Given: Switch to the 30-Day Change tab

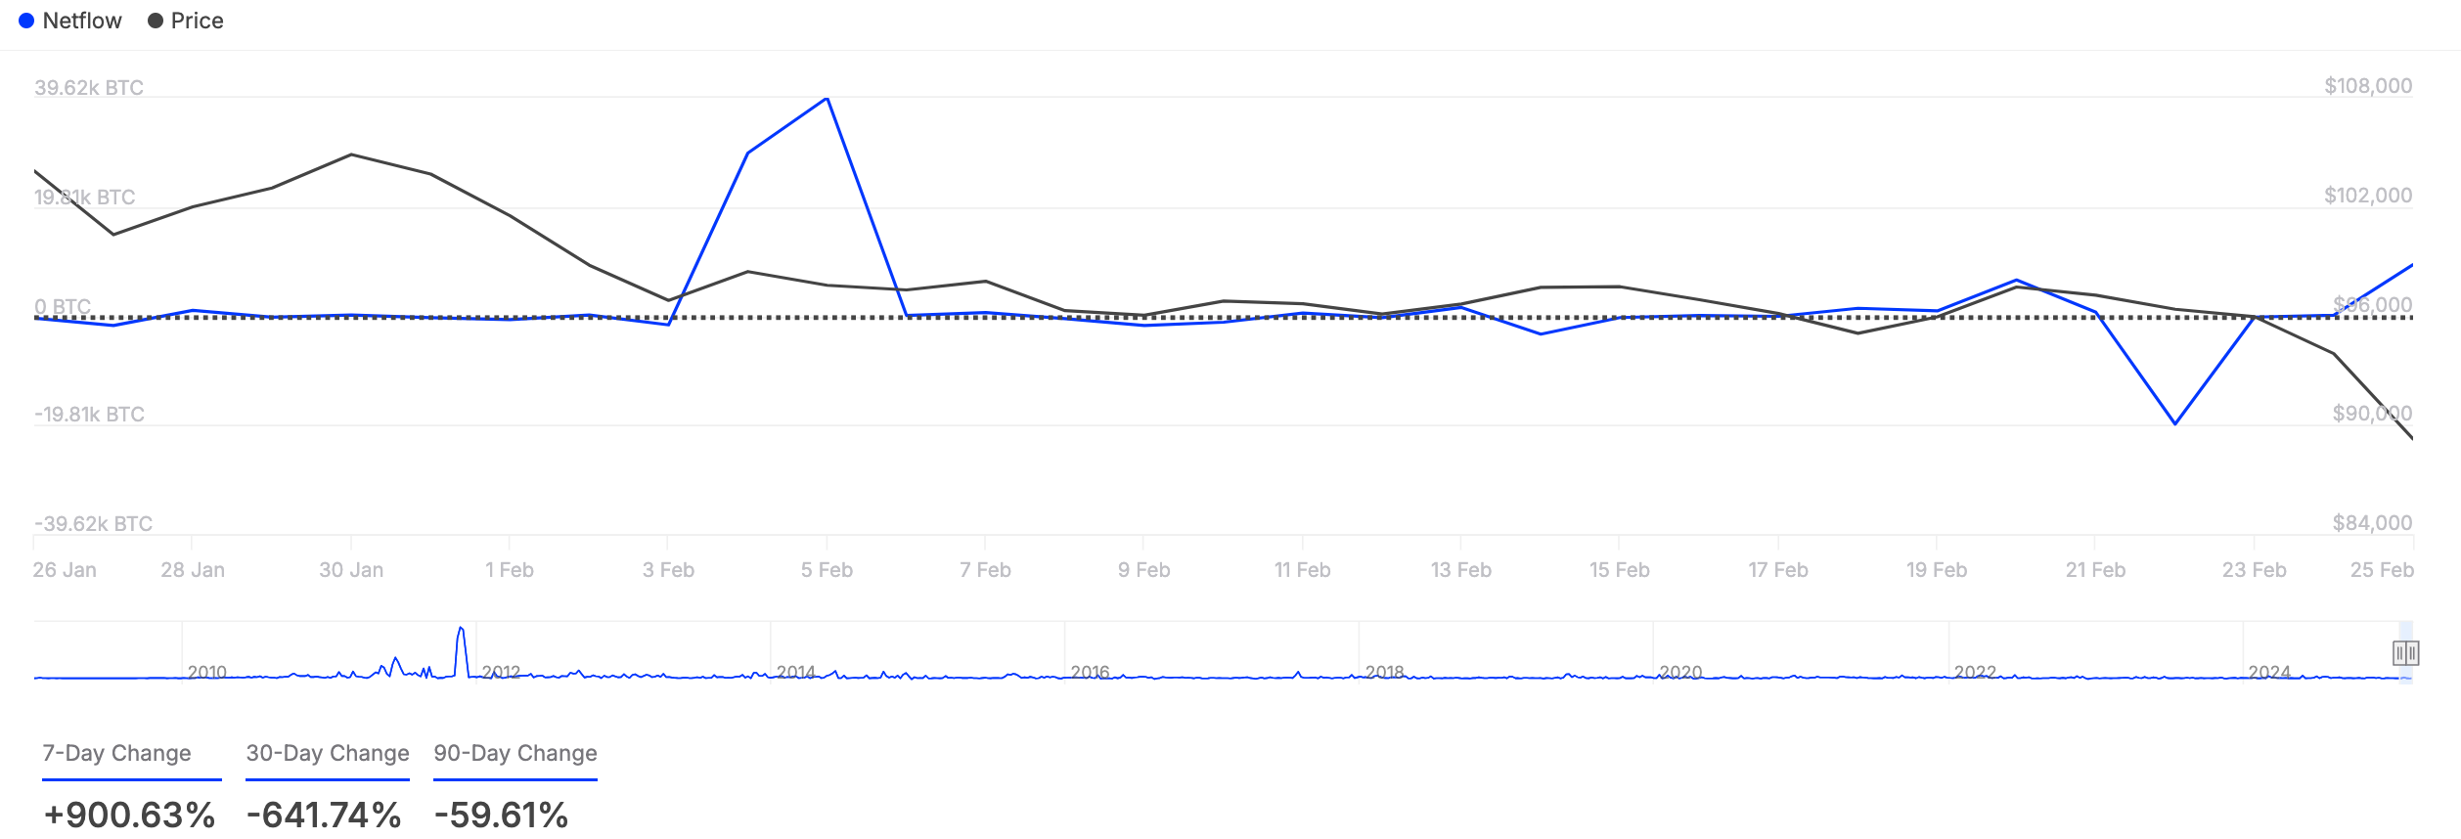Looking at the screenshot, I should (328, 753).
